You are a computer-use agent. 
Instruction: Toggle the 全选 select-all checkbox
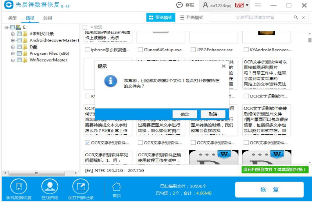point(85,27)
